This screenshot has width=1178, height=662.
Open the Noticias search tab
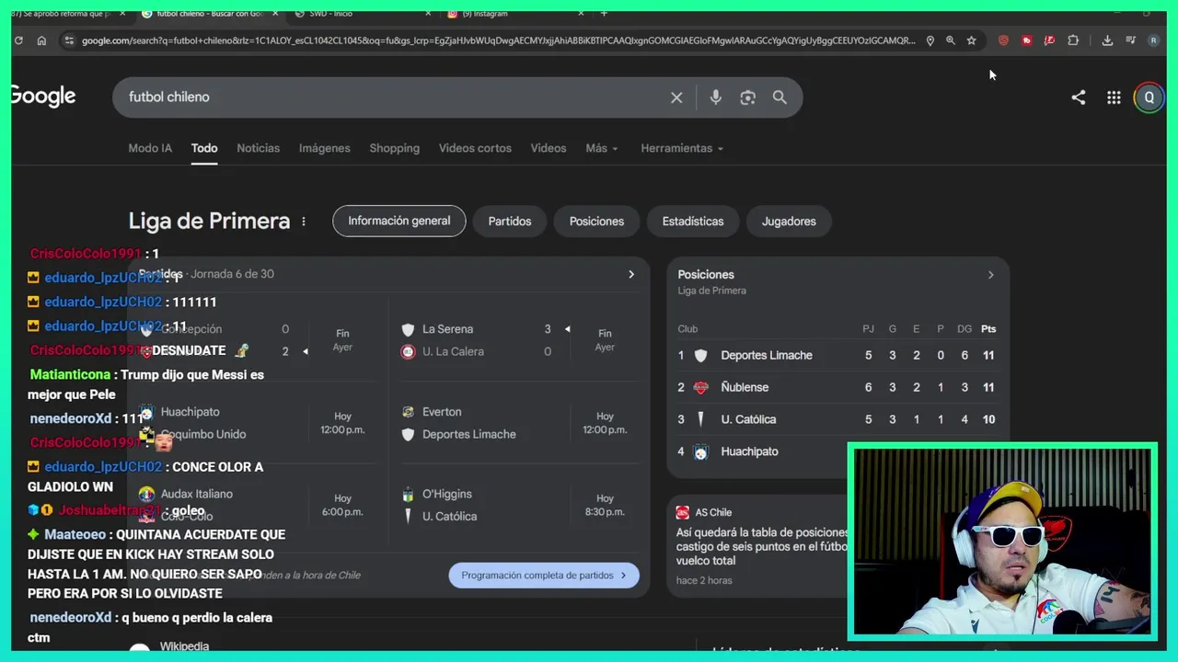(x=258, y=148)
